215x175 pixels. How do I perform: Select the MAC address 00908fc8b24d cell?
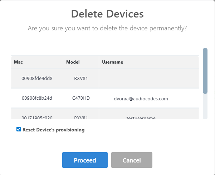[37, 98]
